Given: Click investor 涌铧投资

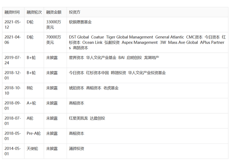Looking at the screenshot, I should pos(76,149).
